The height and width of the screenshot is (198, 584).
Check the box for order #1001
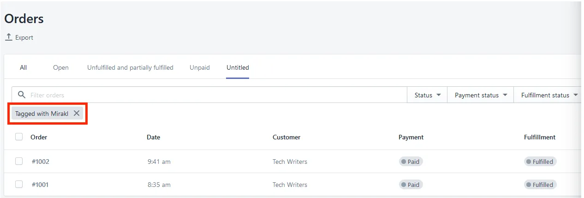click(x=19, y=184)
